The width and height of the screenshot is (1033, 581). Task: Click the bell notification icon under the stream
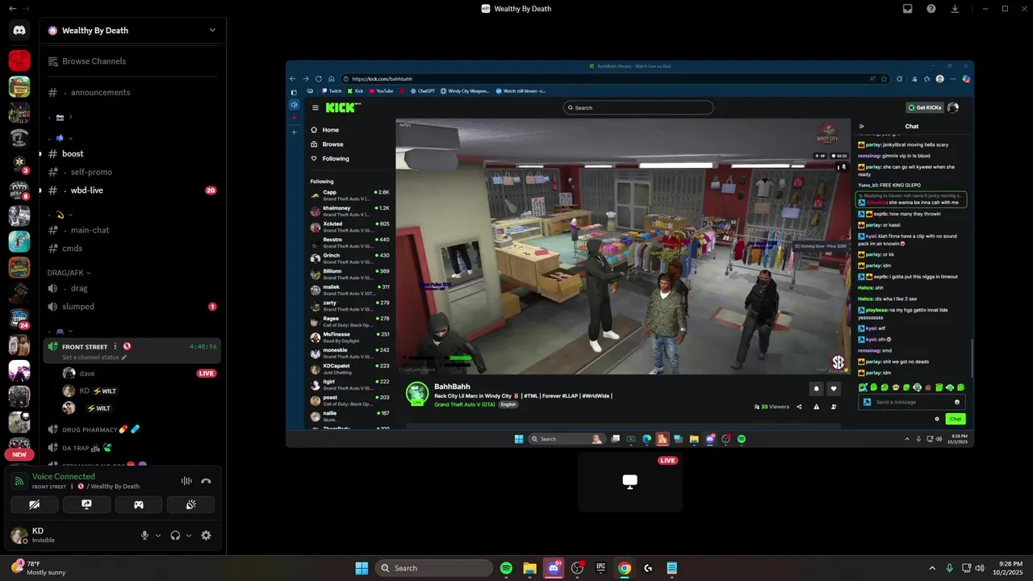click(816, 388)
